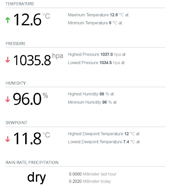
Task: Click the HUMIDITY section heading
Action: (x=16, y=83)
